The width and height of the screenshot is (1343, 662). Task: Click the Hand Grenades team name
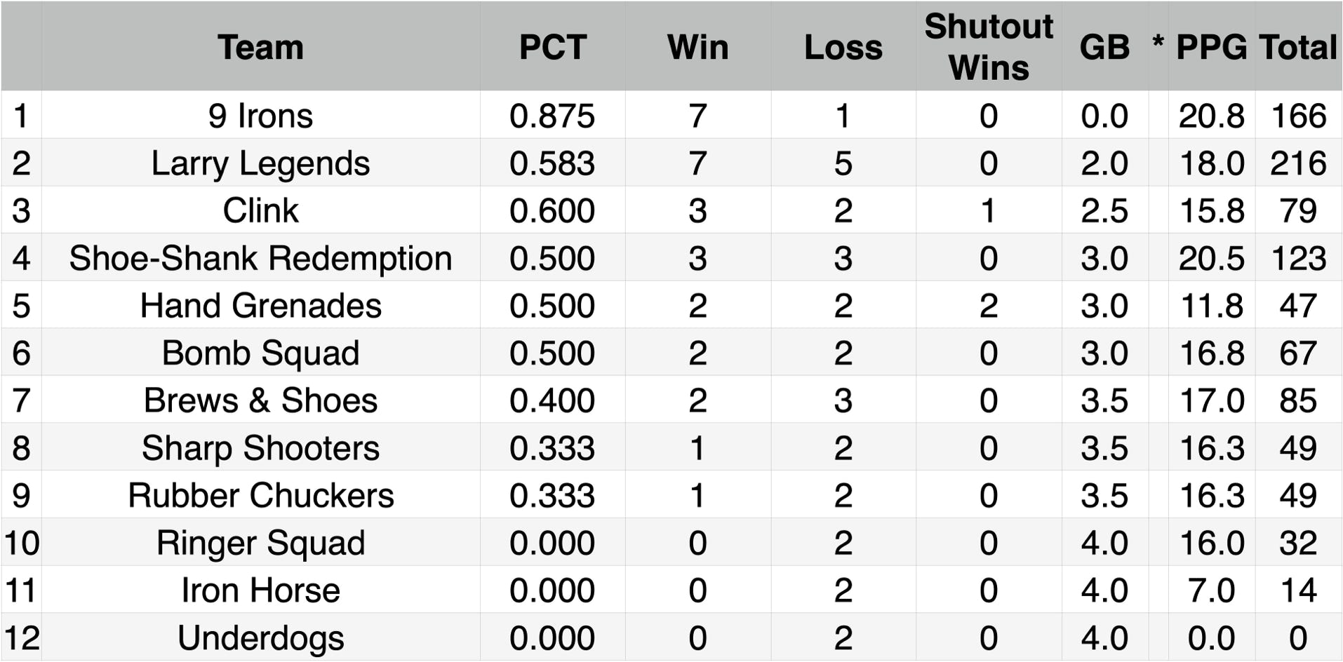pyautogui.click(x=260, y=306)
